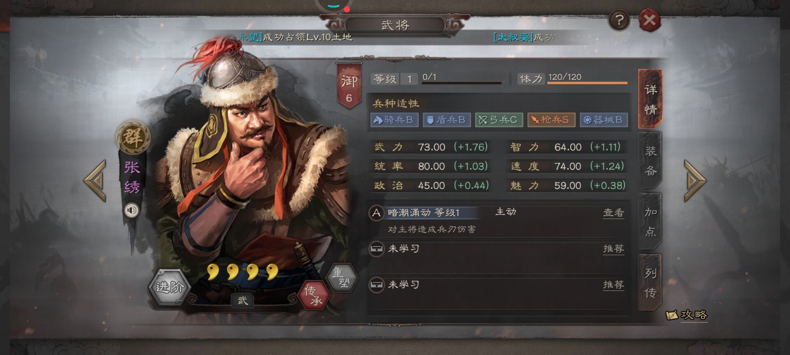This screenshot has height=355, width=790.
Task: Open the 列传 tab
Action: coord(650,283)
